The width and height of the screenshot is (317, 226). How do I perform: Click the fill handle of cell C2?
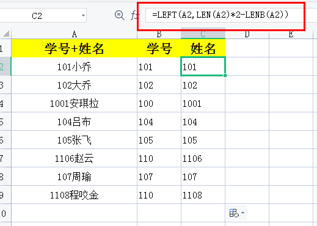(225, 75)
